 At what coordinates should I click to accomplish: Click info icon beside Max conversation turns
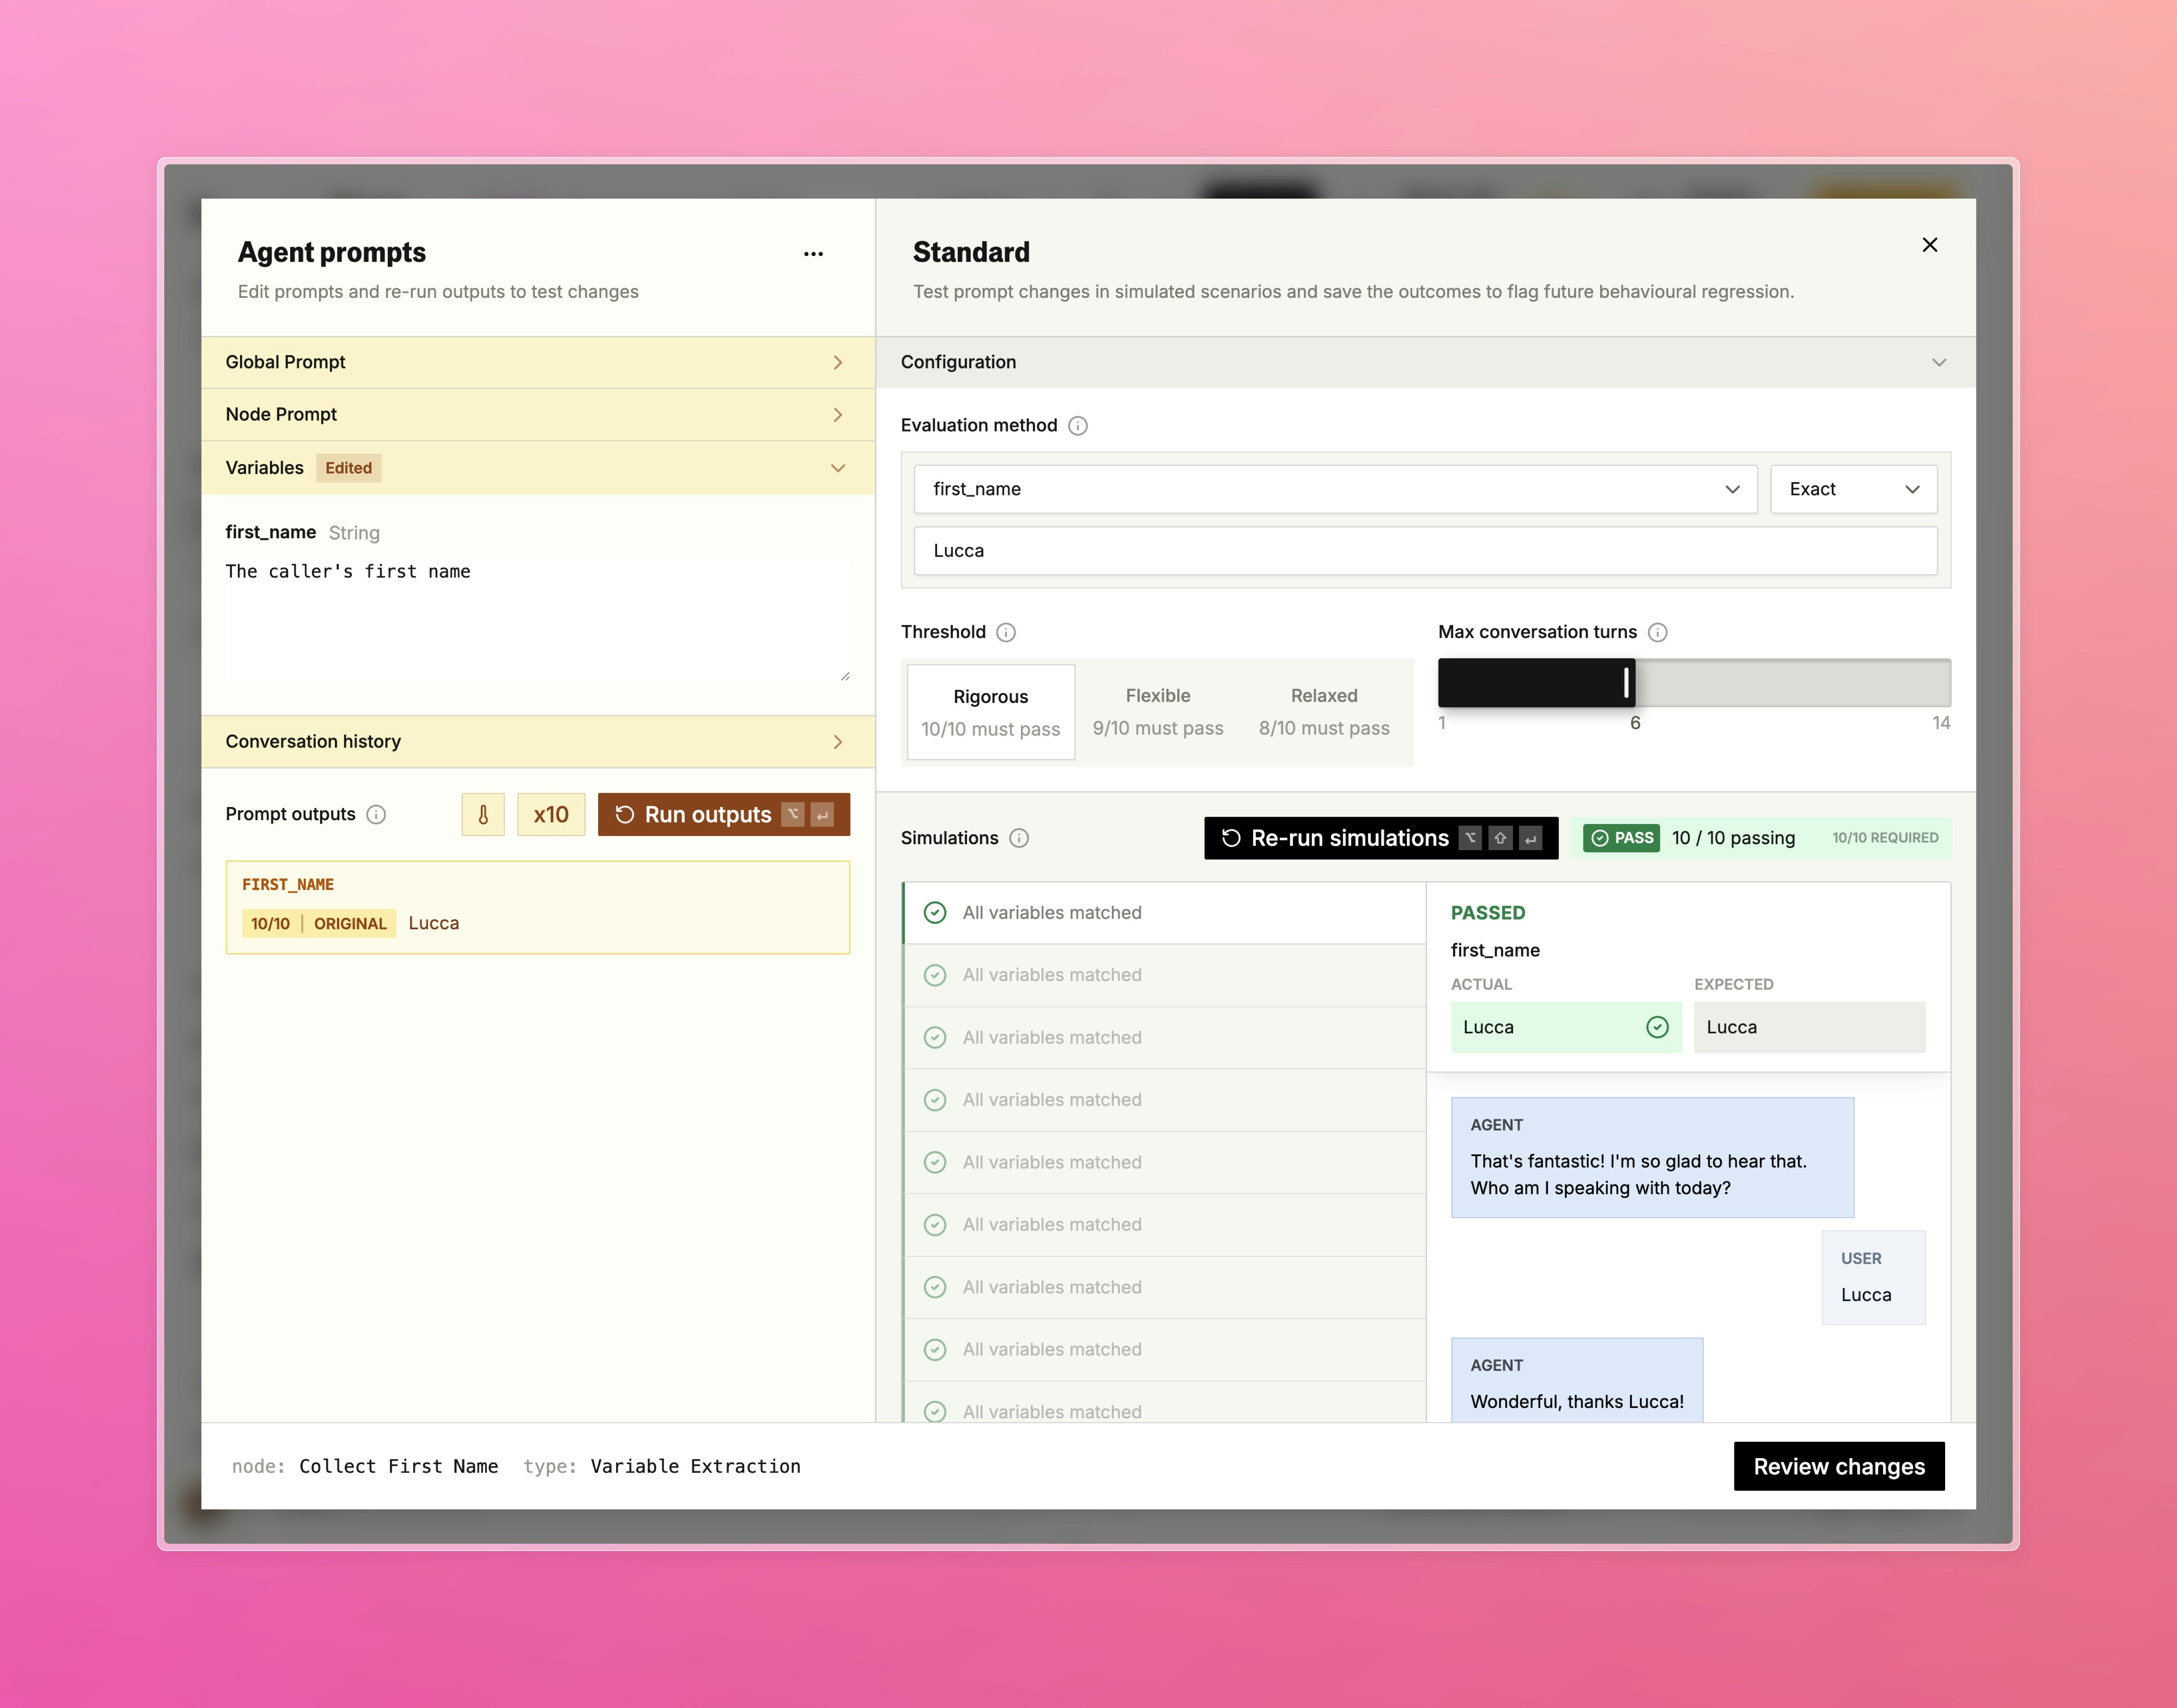[x=1657, y=632]
